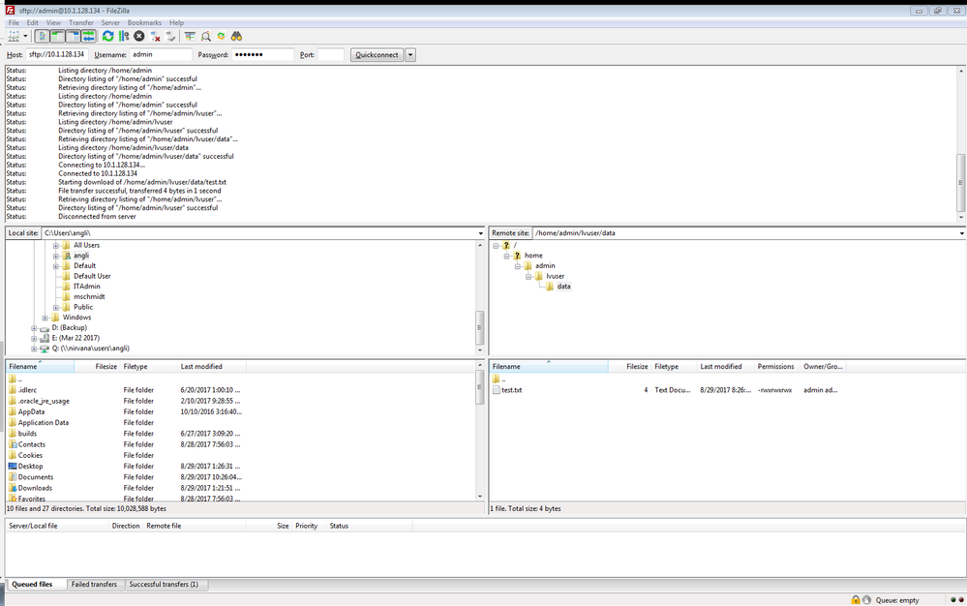Select the remote home folder
Image resolution: width=967 pixels, height=606 pixels.
[533, 256]
